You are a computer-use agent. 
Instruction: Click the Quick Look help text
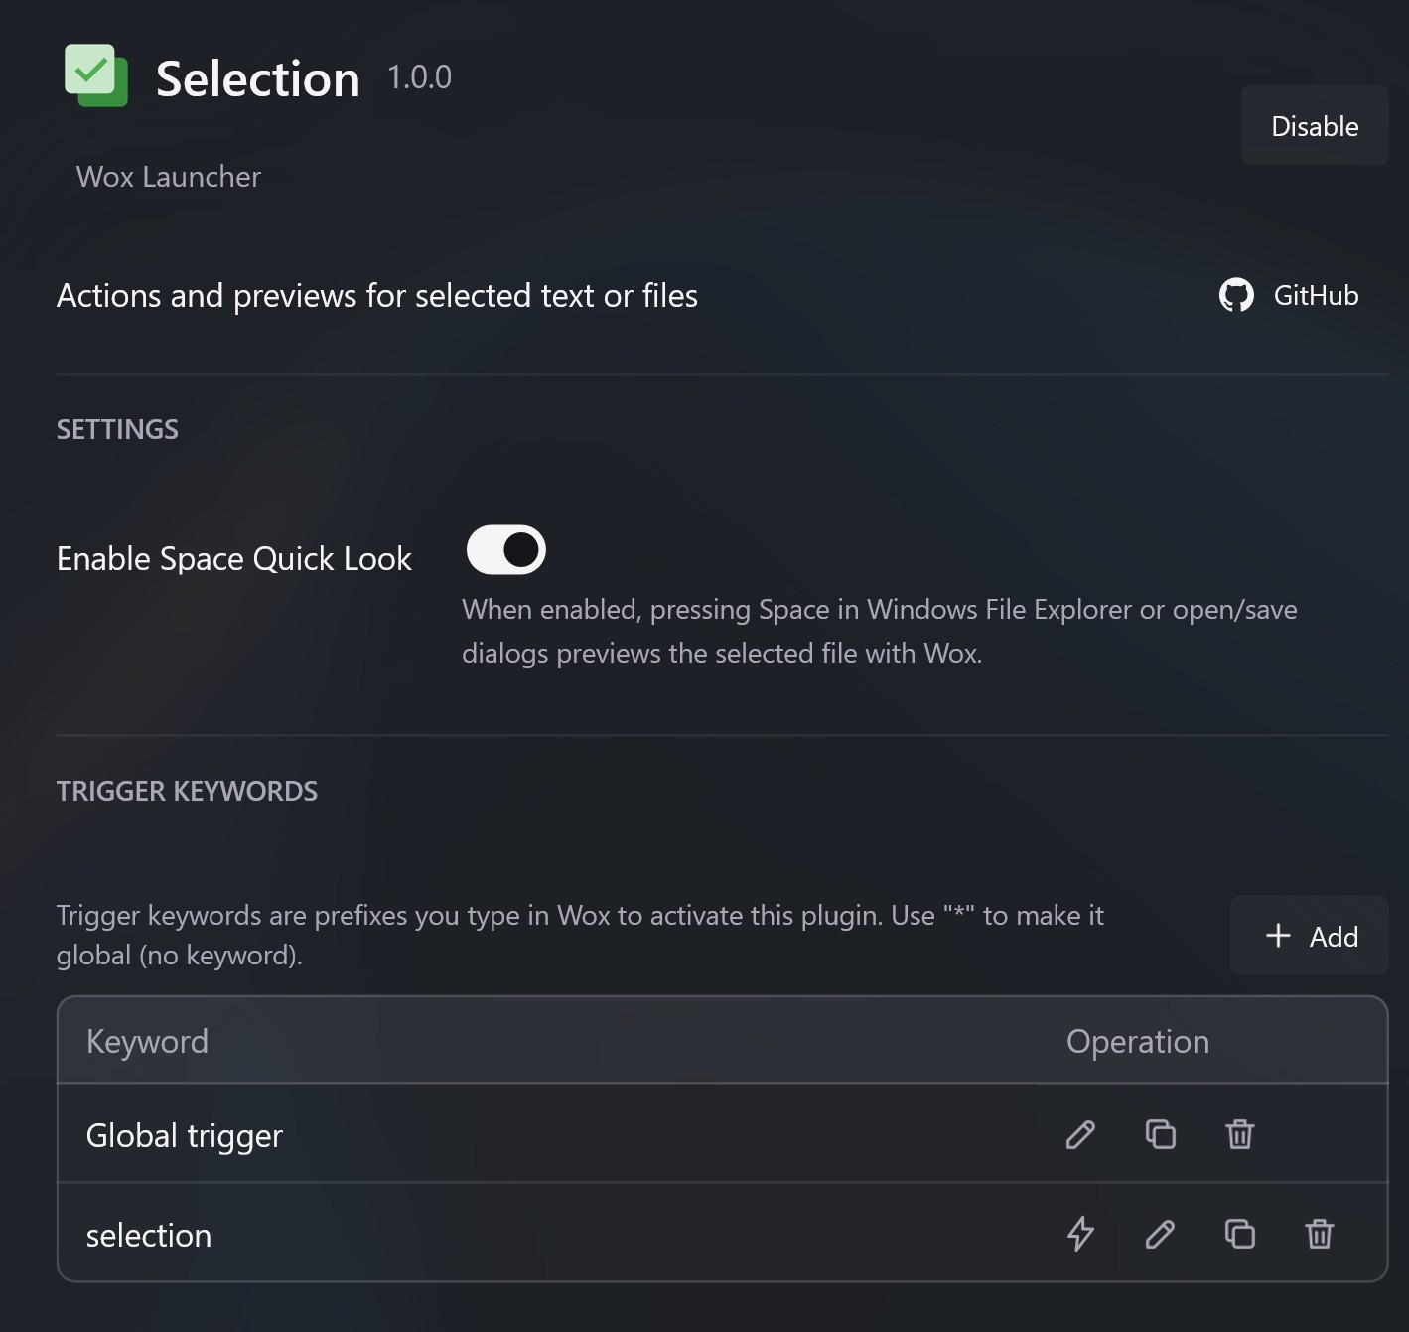coord(880,631)
